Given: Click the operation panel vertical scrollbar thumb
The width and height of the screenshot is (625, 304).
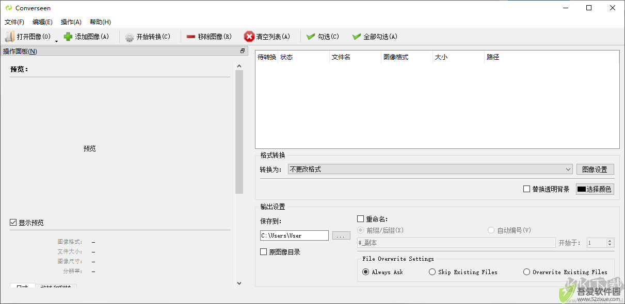Looking at the screenshot, I should click(239, 132).
